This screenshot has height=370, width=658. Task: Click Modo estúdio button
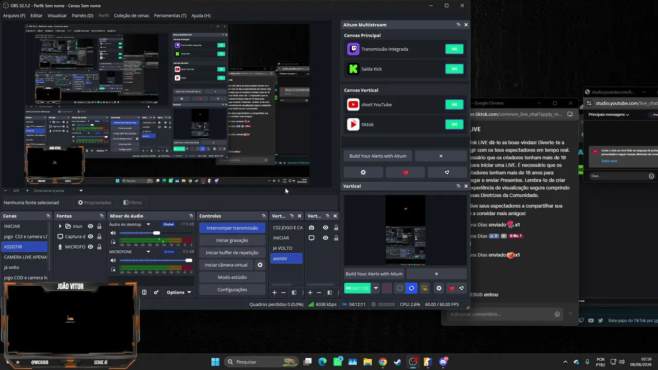232,277
